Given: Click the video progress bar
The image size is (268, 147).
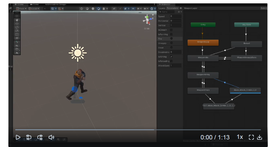Looking at the screenshot, I should (x=138, y=130).
